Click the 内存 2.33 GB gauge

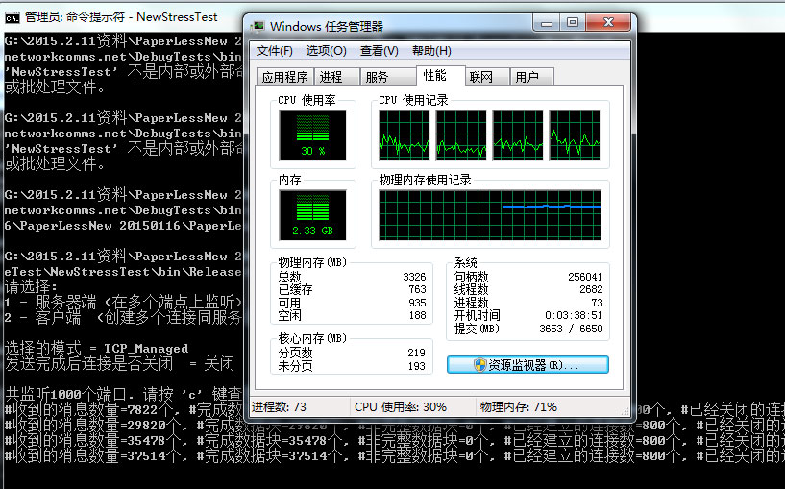[313, 215]
